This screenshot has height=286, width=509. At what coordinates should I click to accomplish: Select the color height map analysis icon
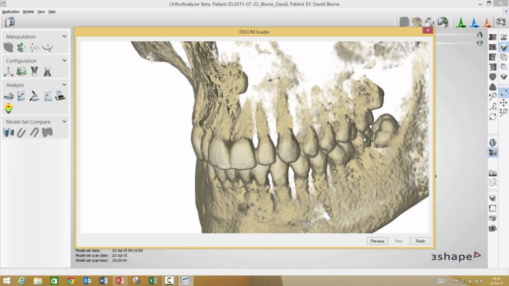point(8,108)
